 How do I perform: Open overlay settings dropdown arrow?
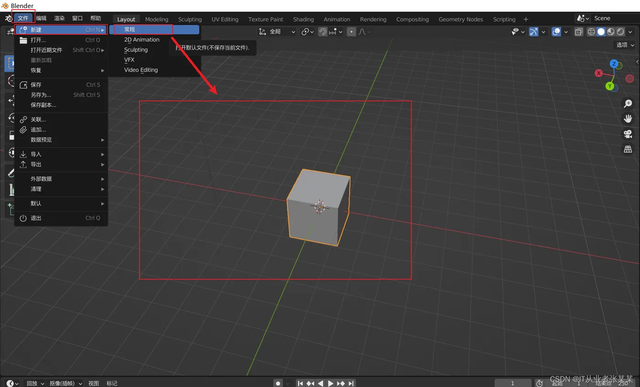(566, 32)
